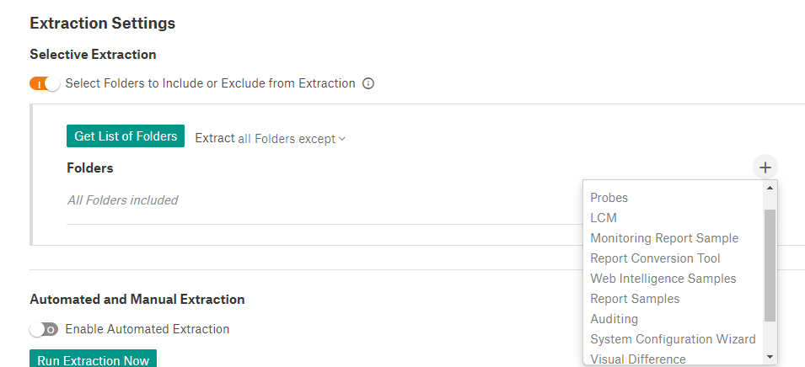Choose LCM in the folder list

coord(604,218)
